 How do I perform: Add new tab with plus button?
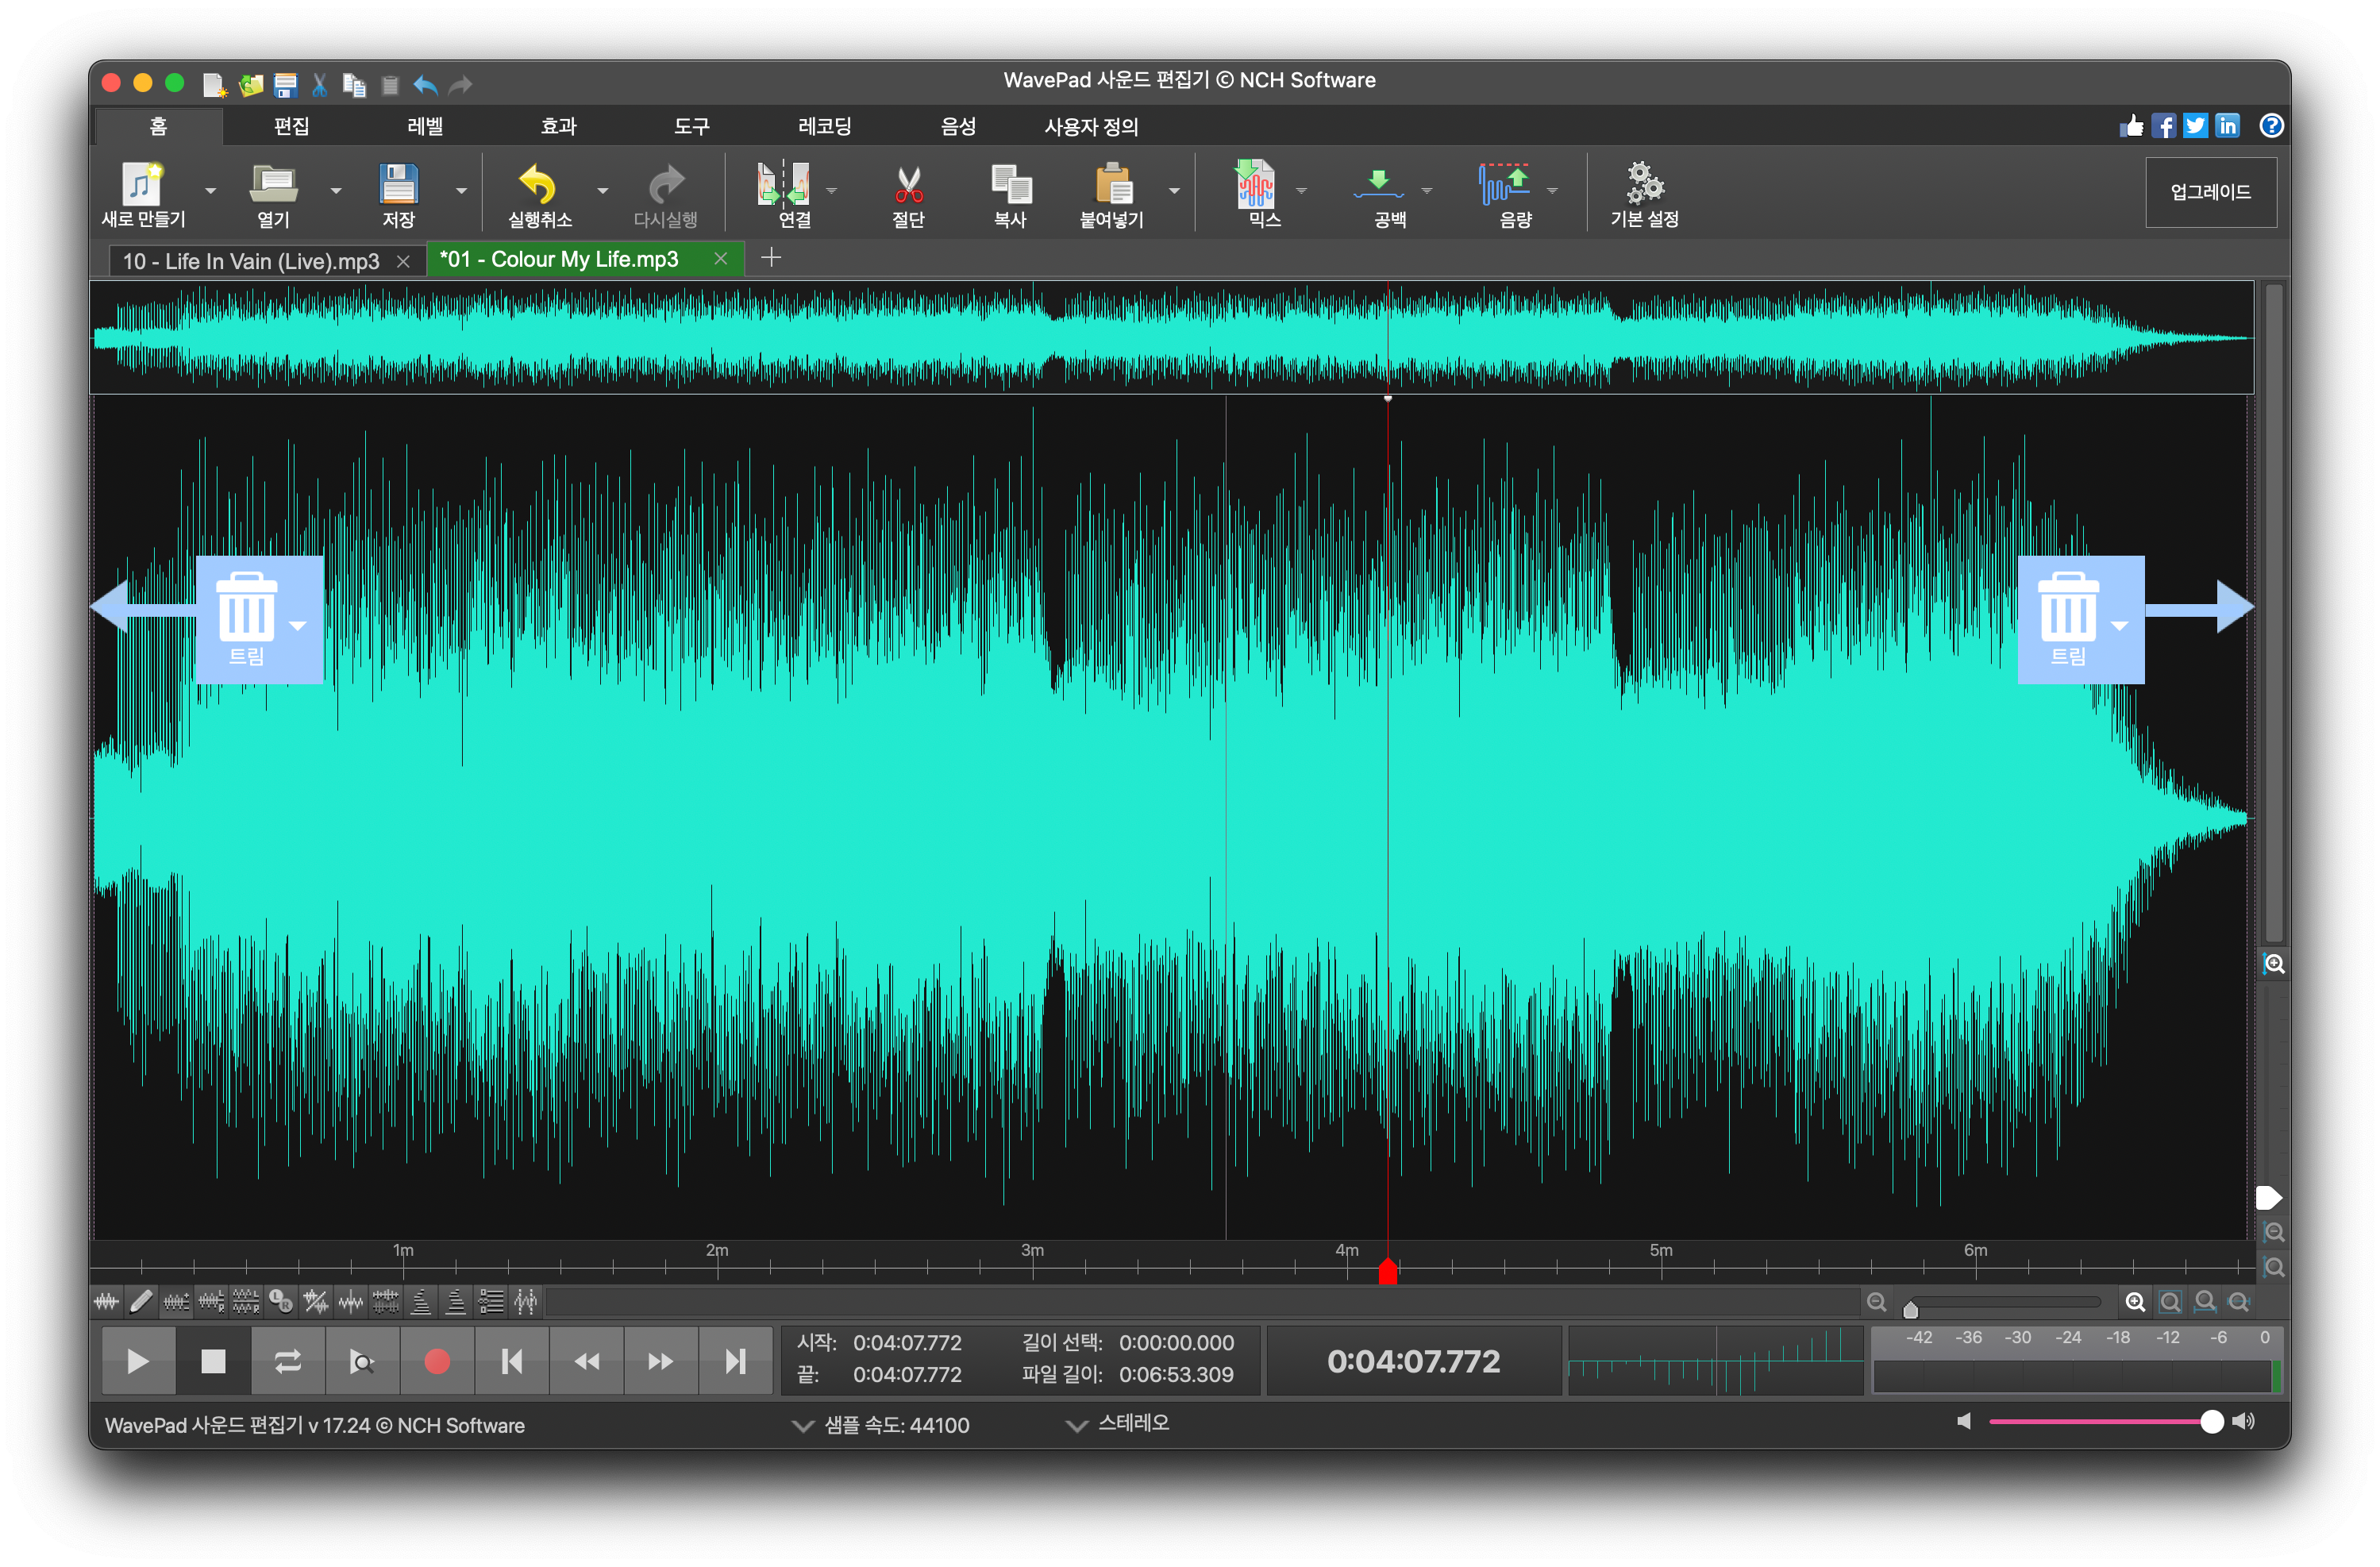tap(771, 258)
